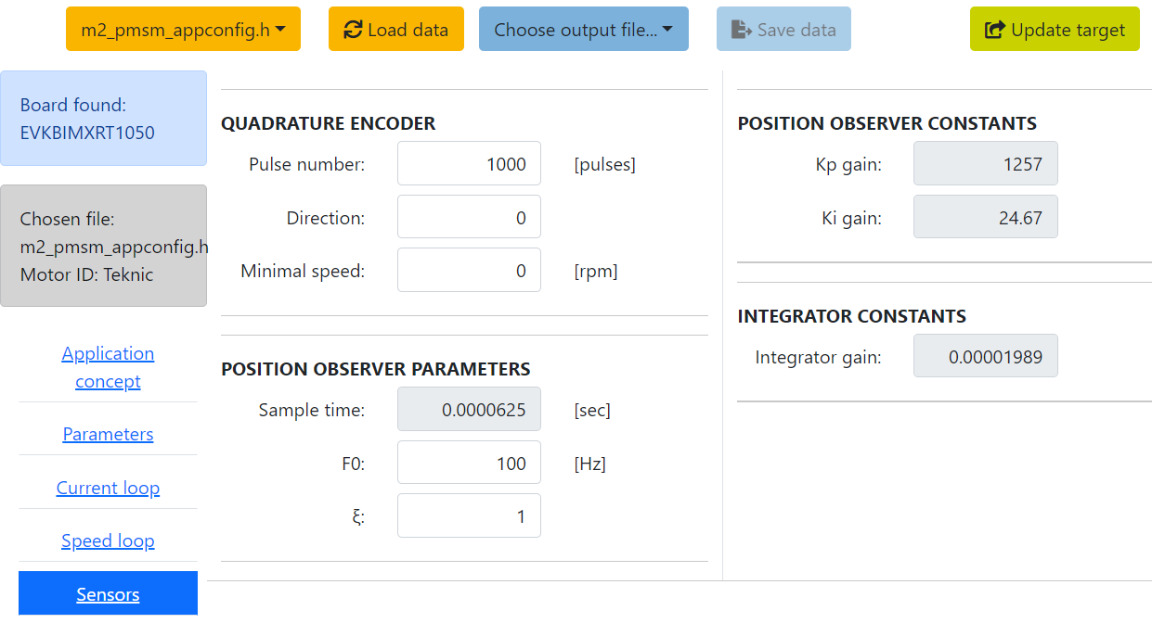Click the Pulse number input field
This screenshot has height=623, width=1152.
(x=469, y=164)
